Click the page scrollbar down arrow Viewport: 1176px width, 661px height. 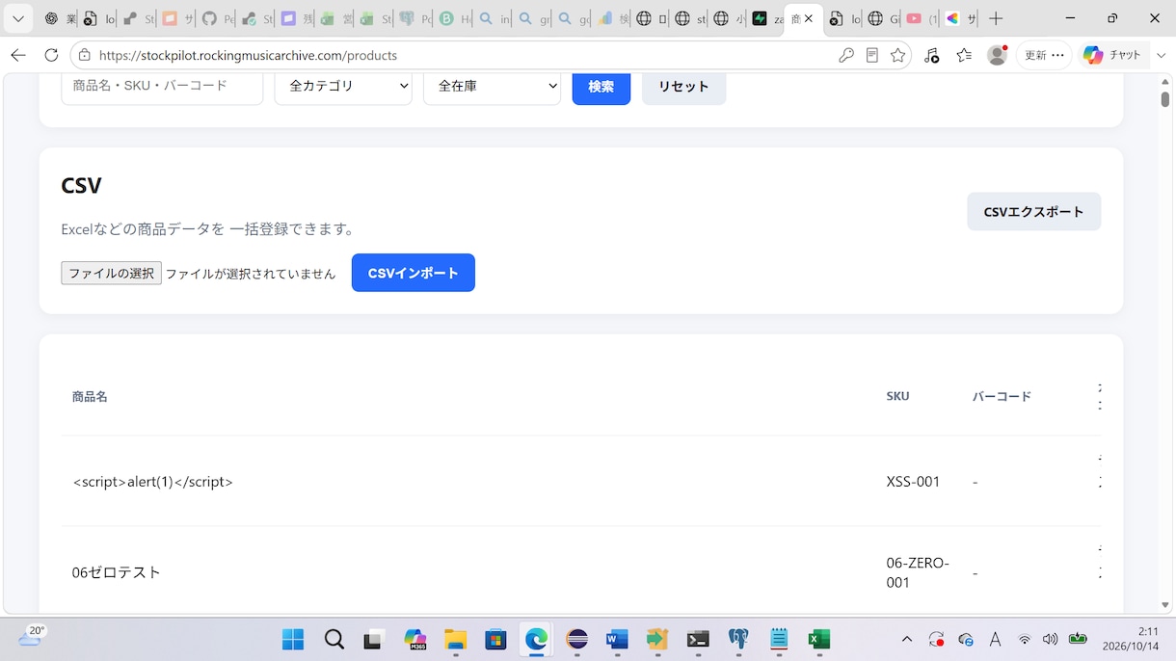pos(1164,605)
